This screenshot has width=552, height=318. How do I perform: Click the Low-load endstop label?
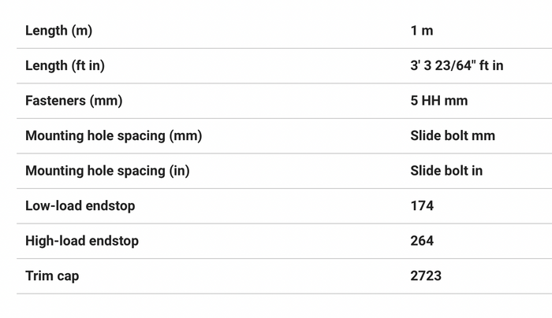tap(80, 206)
